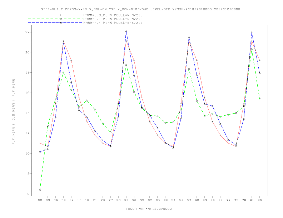Click the vertical y-axis label F.F_MEAN | O.O_MEAN
The image size is (283, 218).
point(14,112)
